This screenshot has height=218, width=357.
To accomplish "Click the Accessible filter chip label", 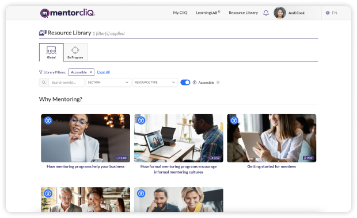I will pyautogui.click(x=79, y=72).
